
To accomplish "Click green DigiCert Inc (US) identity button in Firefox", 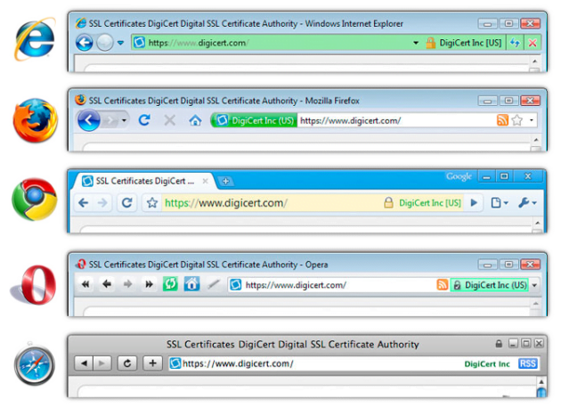I will [x=255, y=120].
